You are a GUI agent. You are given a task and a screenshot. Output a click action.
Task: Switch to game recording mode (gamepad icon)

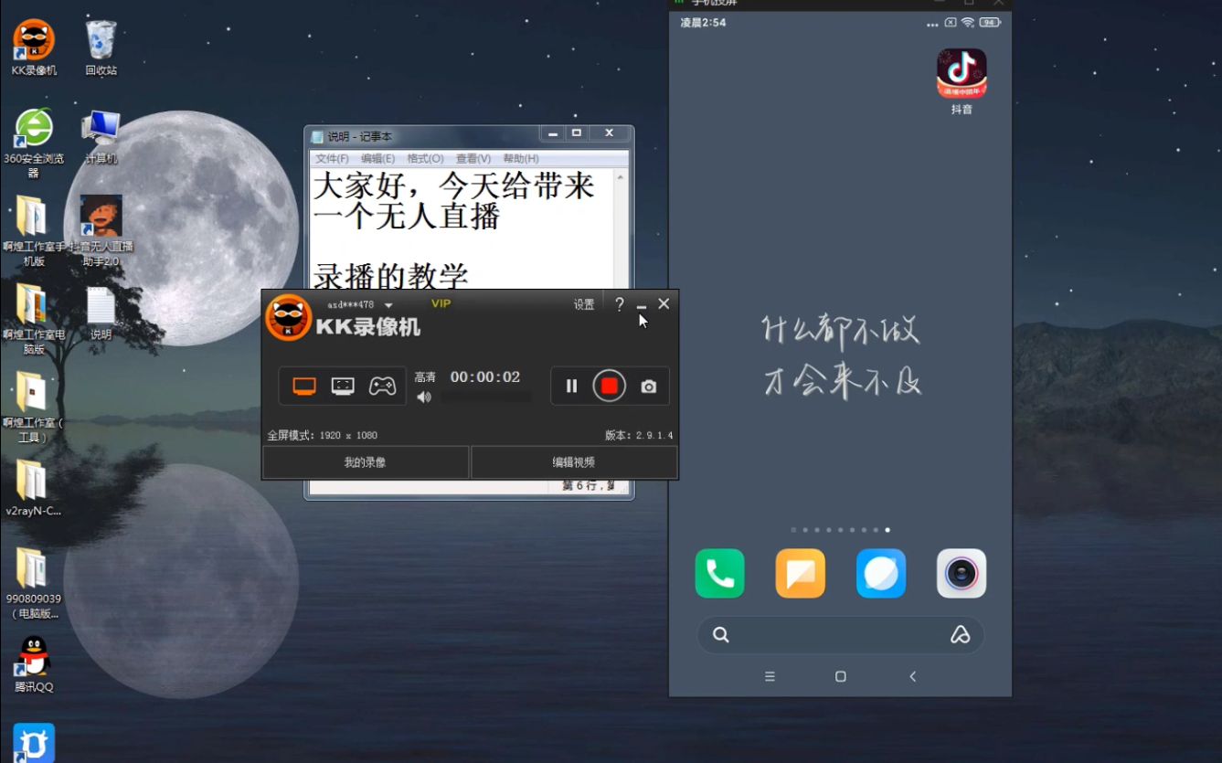[x=382, y=385]
